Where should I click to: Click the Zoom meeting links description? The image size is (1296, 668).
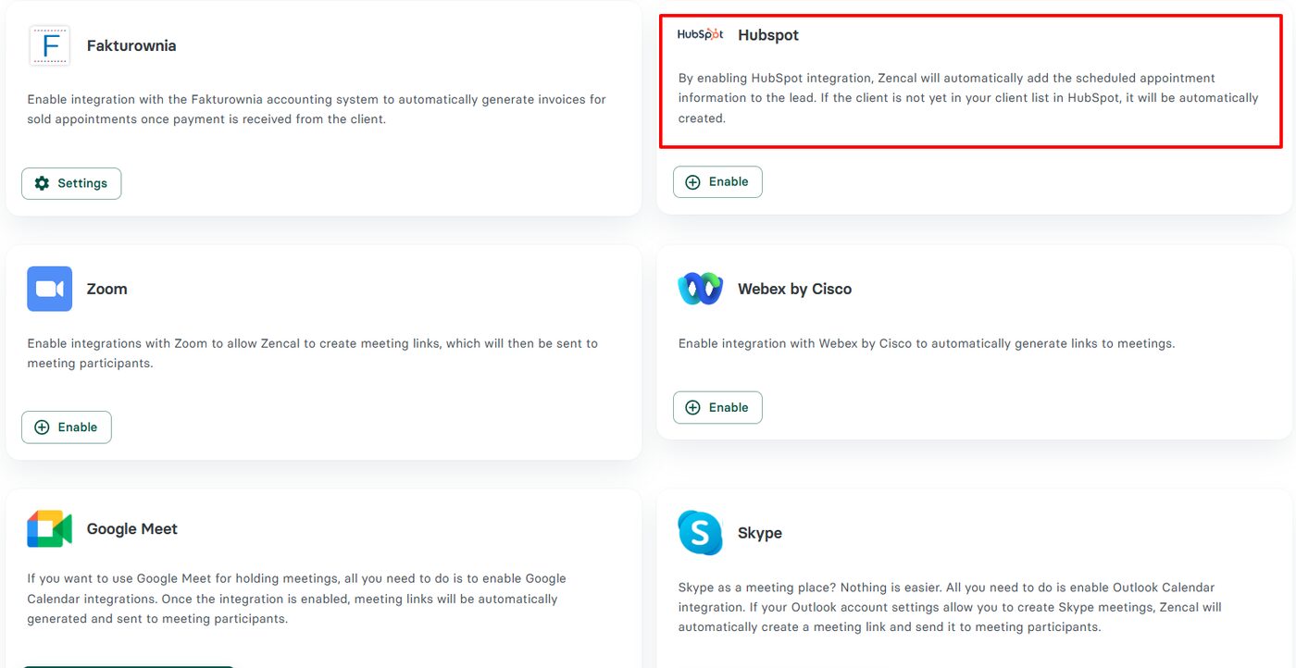click(313, 353)
